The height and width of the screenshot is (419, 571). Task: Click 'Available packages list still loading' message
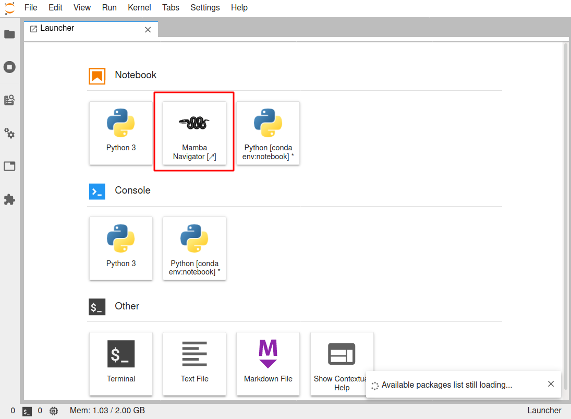pos(447,385)
